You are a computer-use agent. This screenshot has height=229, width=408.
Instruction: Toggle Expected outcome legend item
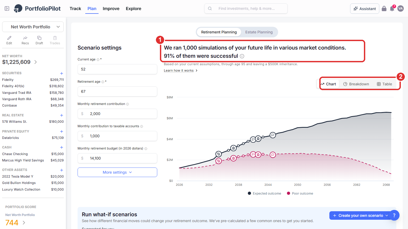point(264,193)
